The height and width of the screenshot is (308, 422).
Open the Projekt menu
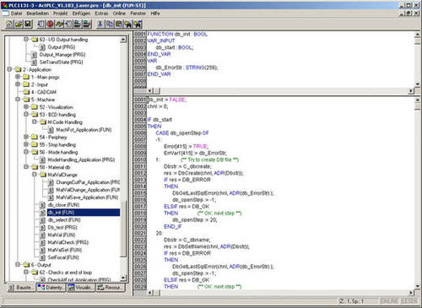(60, 14)
